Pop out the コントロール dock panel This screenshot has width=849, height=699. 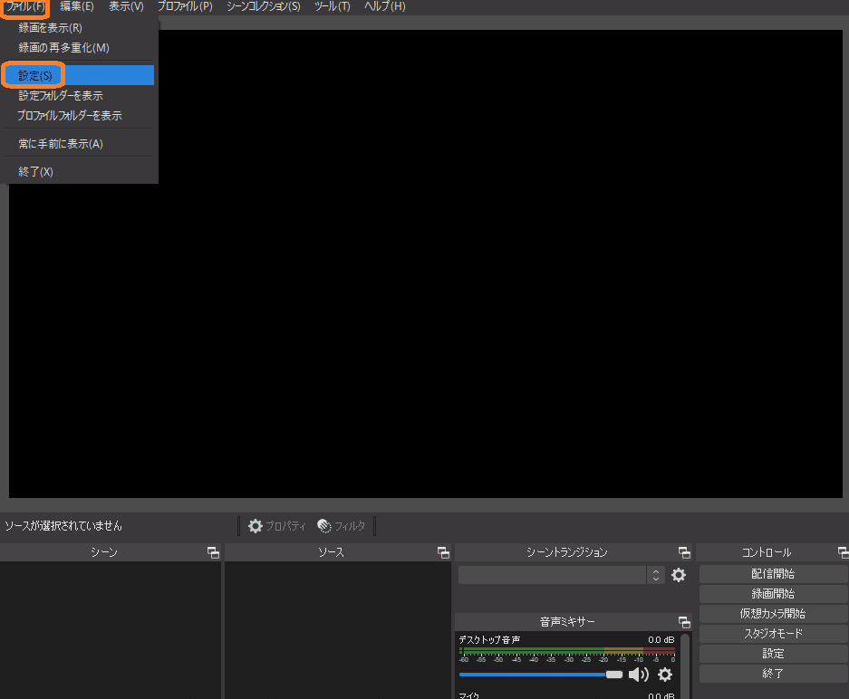pyautogui.click(x=843, y=552)
